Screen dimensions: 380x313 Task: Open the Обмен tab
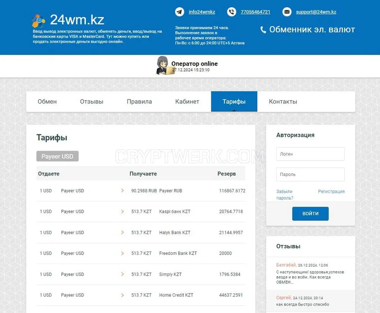47,102
